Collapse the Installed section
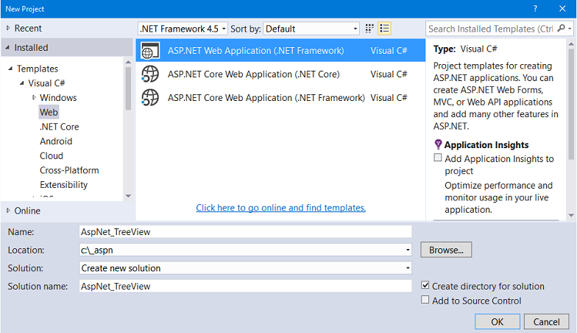Viewport: 577px width, 333px height. [7, 47]
